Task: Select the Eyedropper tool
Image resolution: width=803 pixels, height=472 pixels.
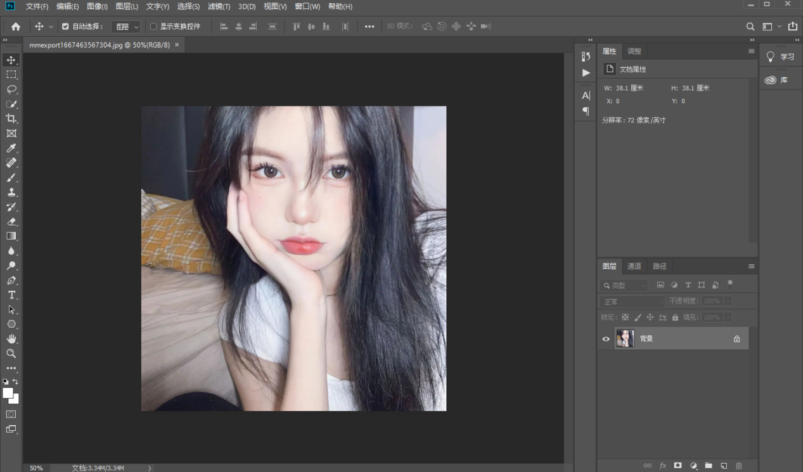Action: pyautogui.click(x=11, y=148)
